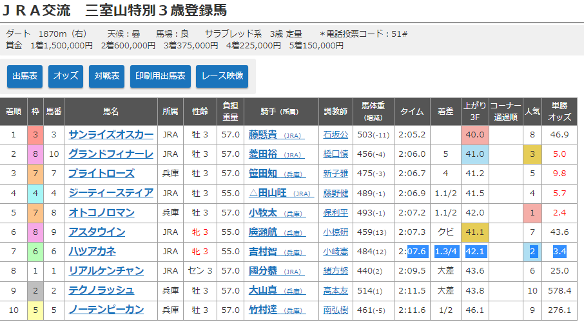Click the page title 三室山特別3歳登録馬
The width and height of the screenshot is (584, 331).
156,10
